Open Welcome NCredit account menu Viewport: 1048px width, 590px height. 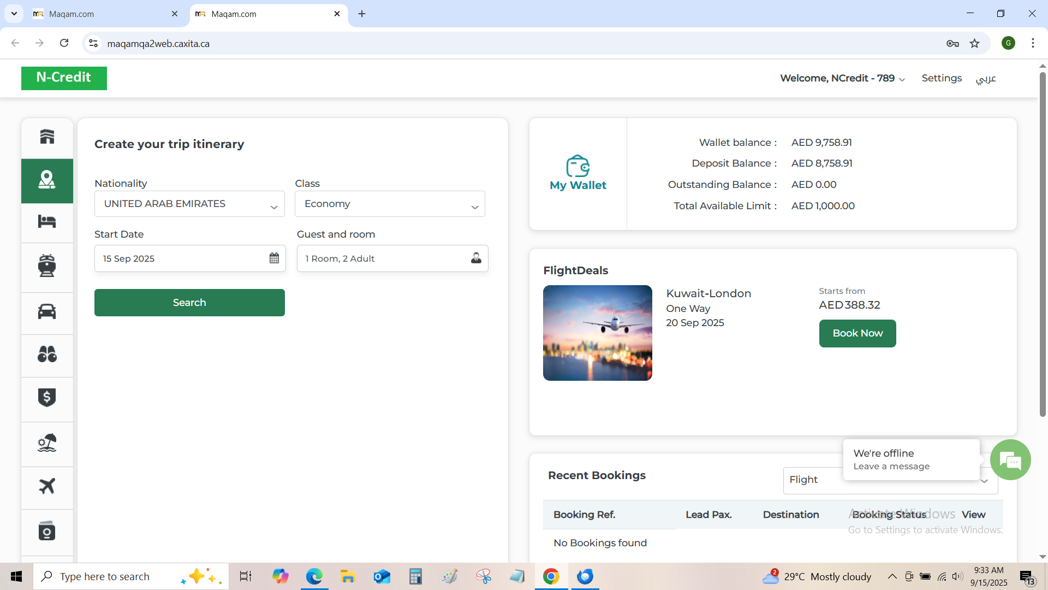[x=842, y=78]
